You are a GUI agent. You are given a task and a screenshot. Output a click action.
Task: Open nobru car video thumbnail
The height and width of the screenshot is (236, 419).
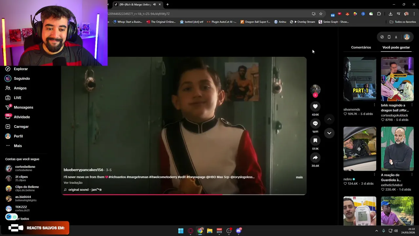coord(360,149)
